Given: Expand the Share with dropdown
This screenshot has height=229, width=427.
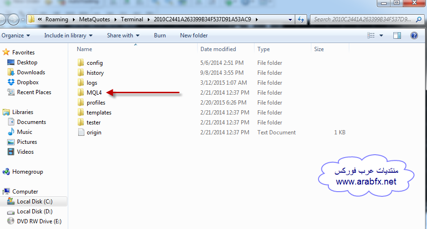Looking at the screenshot, I should pos(123,35).
